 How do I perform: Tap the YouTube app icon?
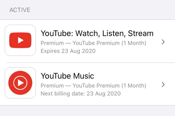click(20, 40)
